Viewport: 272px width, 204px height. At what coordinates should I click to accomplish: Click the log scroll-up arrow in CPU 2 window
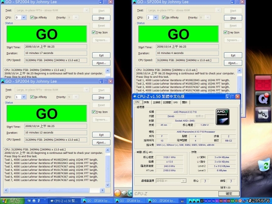click(239, 71)
